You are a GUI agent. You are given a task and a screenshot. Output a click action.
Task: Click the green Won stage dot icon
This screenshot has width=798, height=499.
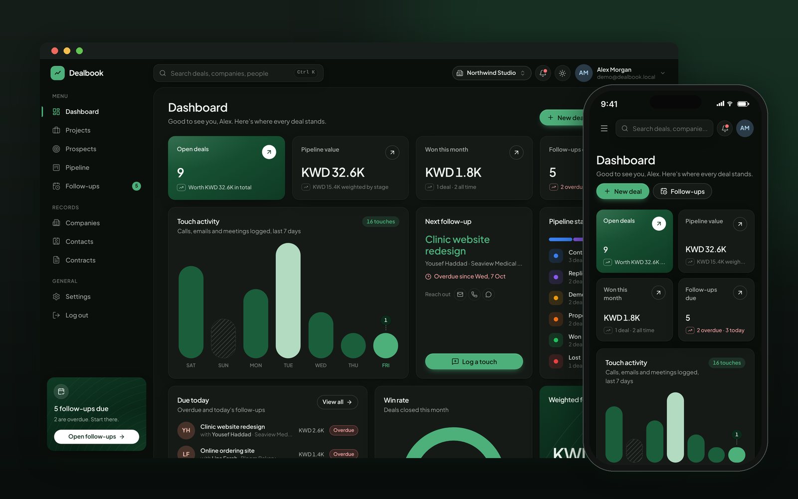coord(556,340)
